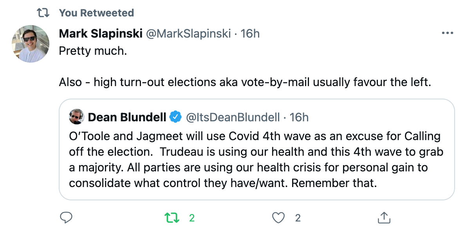466x234 pixels.
Task: Open the three-dot more options menu
Action: pyautogui.click(x=448, y=33)
